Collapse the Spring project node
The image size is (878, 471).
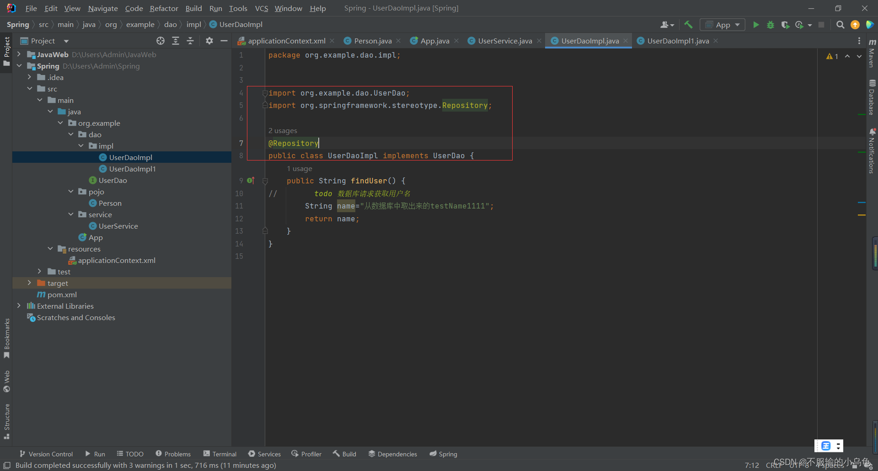coord(19,66)
